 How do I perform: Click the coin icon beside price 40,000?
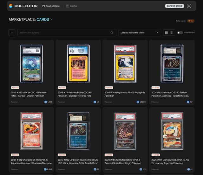[x=138, y=102]
